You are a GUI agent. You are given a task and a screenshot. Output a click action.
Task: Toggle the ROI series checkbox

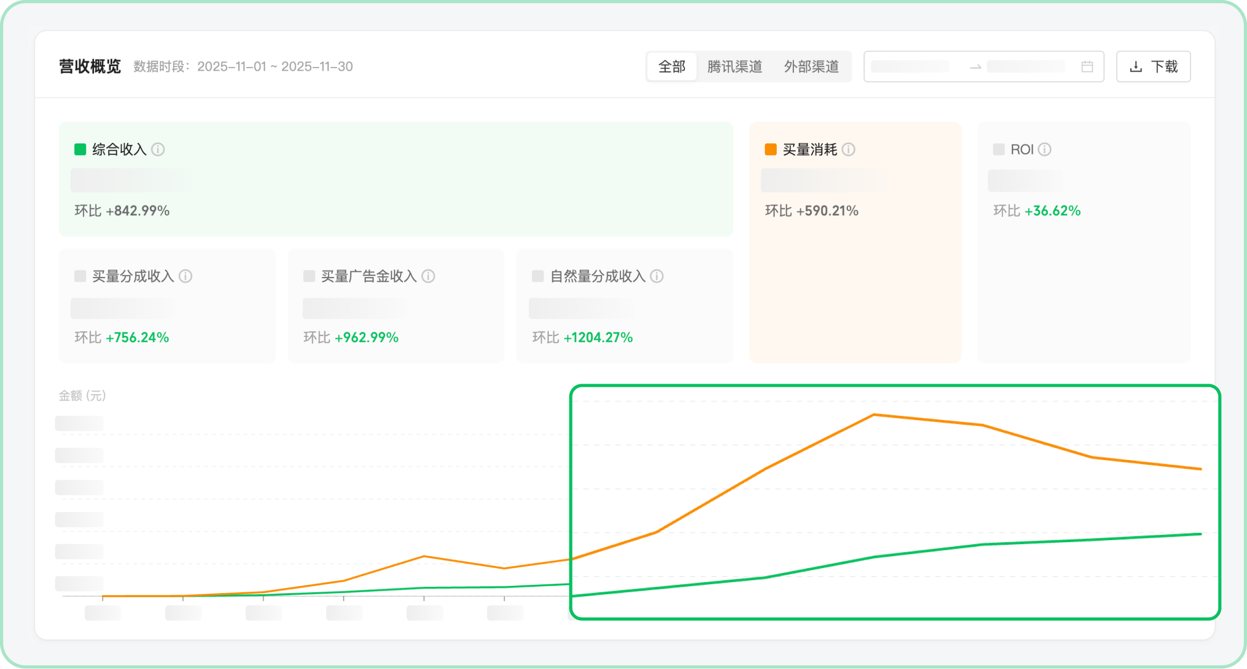pos(999,150)
